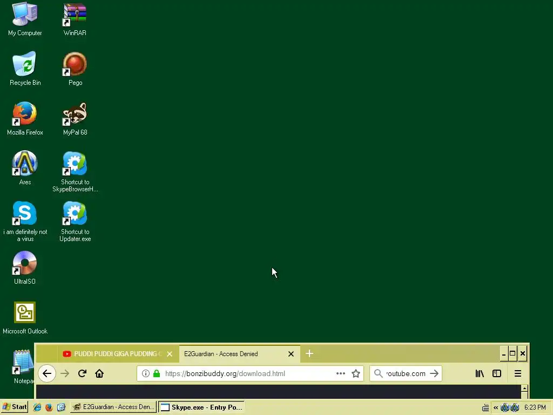Select the Microsoft Outlook desktop icon
553x415 pixels.
click(25, 318)
